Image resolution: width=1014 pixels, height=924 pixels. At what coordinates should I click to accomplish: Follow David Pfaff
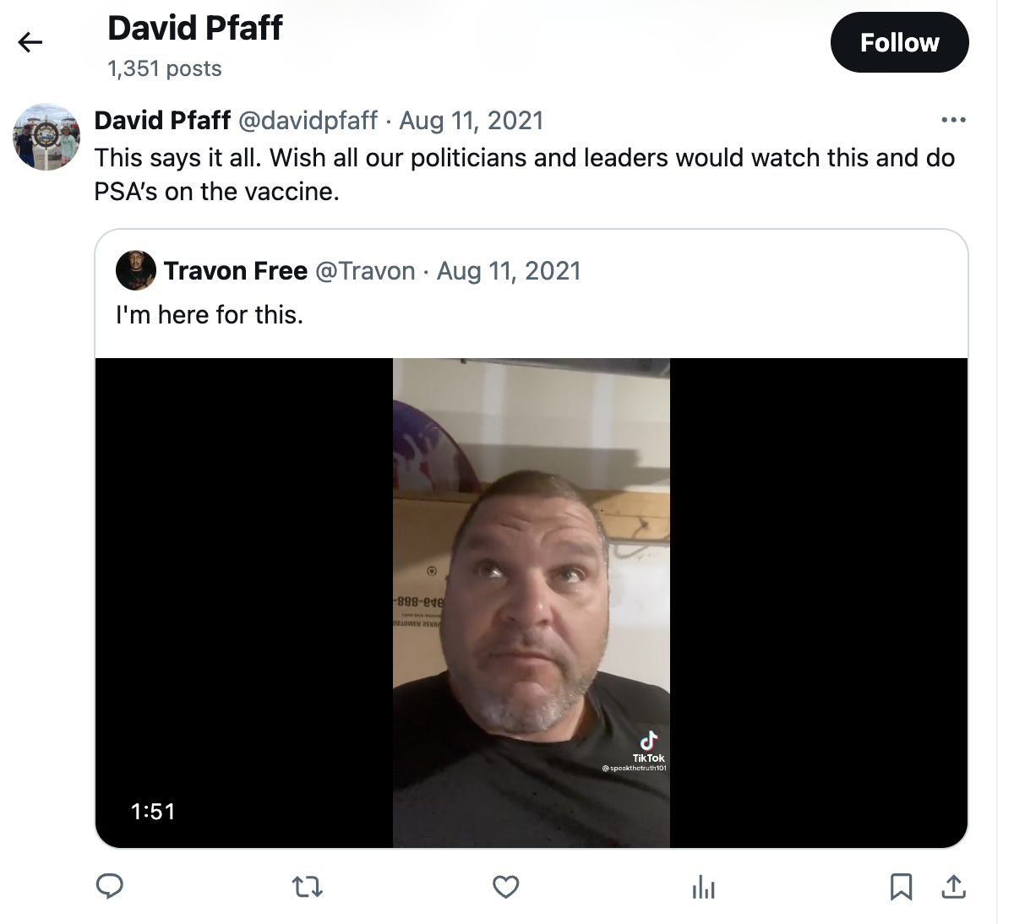point(899,42)
